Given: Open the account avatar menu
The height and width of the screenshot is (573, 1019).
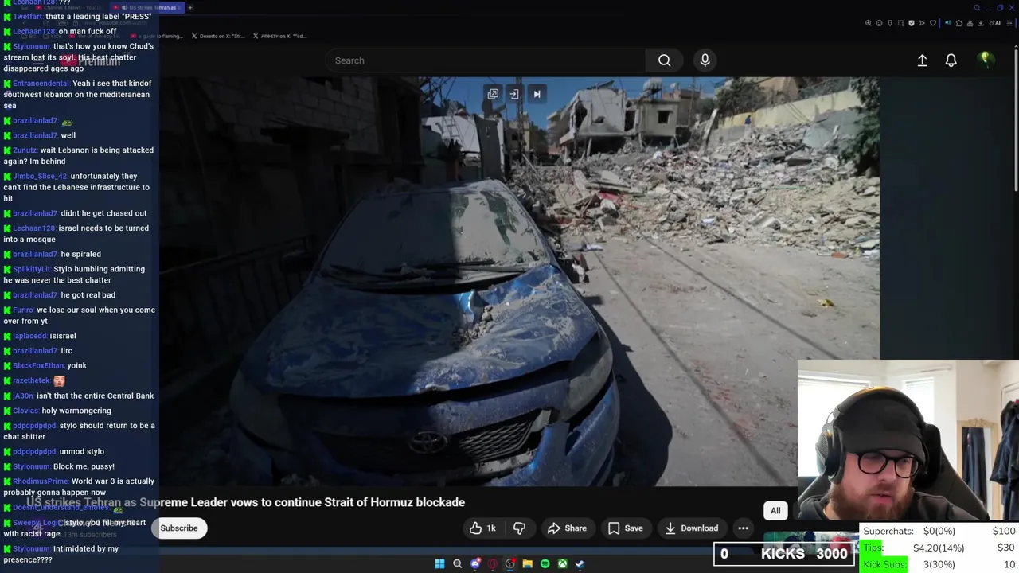Looking at the screenshot, I should [985, 60].
